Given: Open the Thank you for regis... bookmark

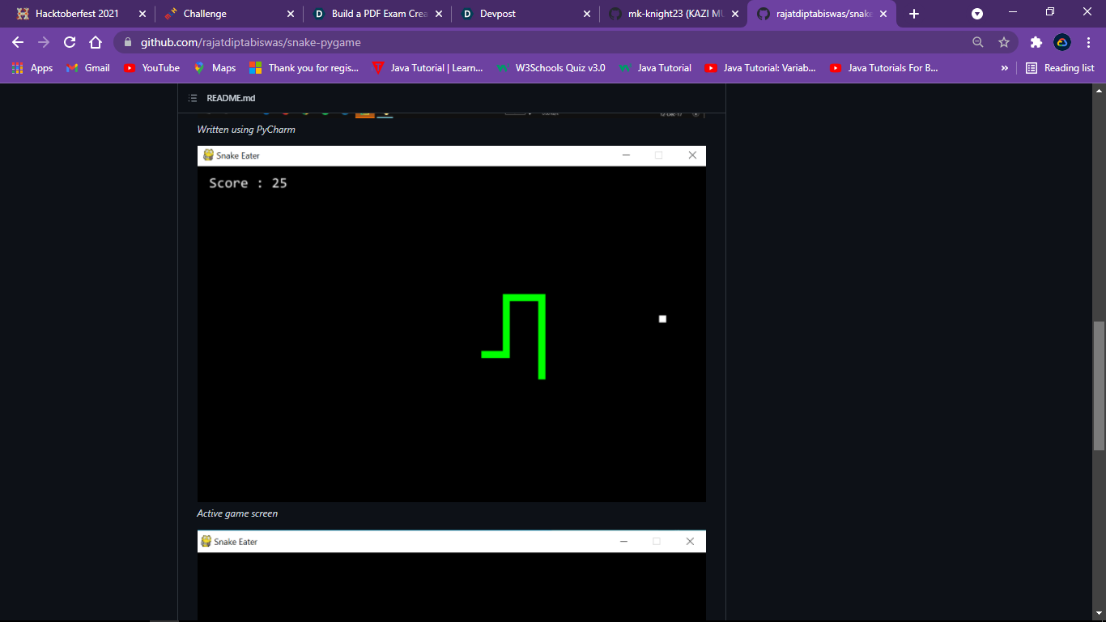Looking at the screenshot, I should click(x=304, y=68).
